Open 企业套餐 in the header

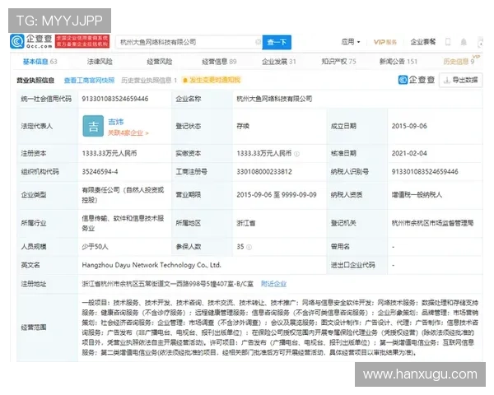pos(423,42)
